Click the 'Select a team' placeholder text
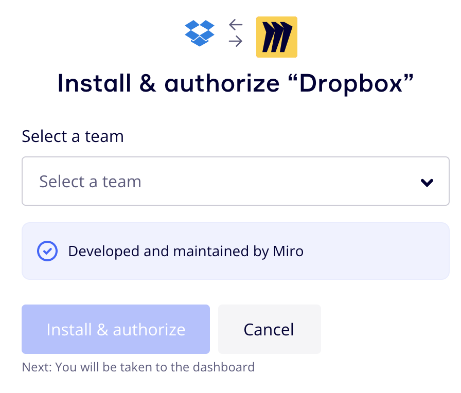This screenshot has height=393, width=461. coord(90,182)
